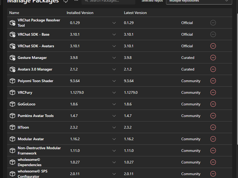
Task: Open version dropdown for VRCFury
Action: [x=114, y=93]
